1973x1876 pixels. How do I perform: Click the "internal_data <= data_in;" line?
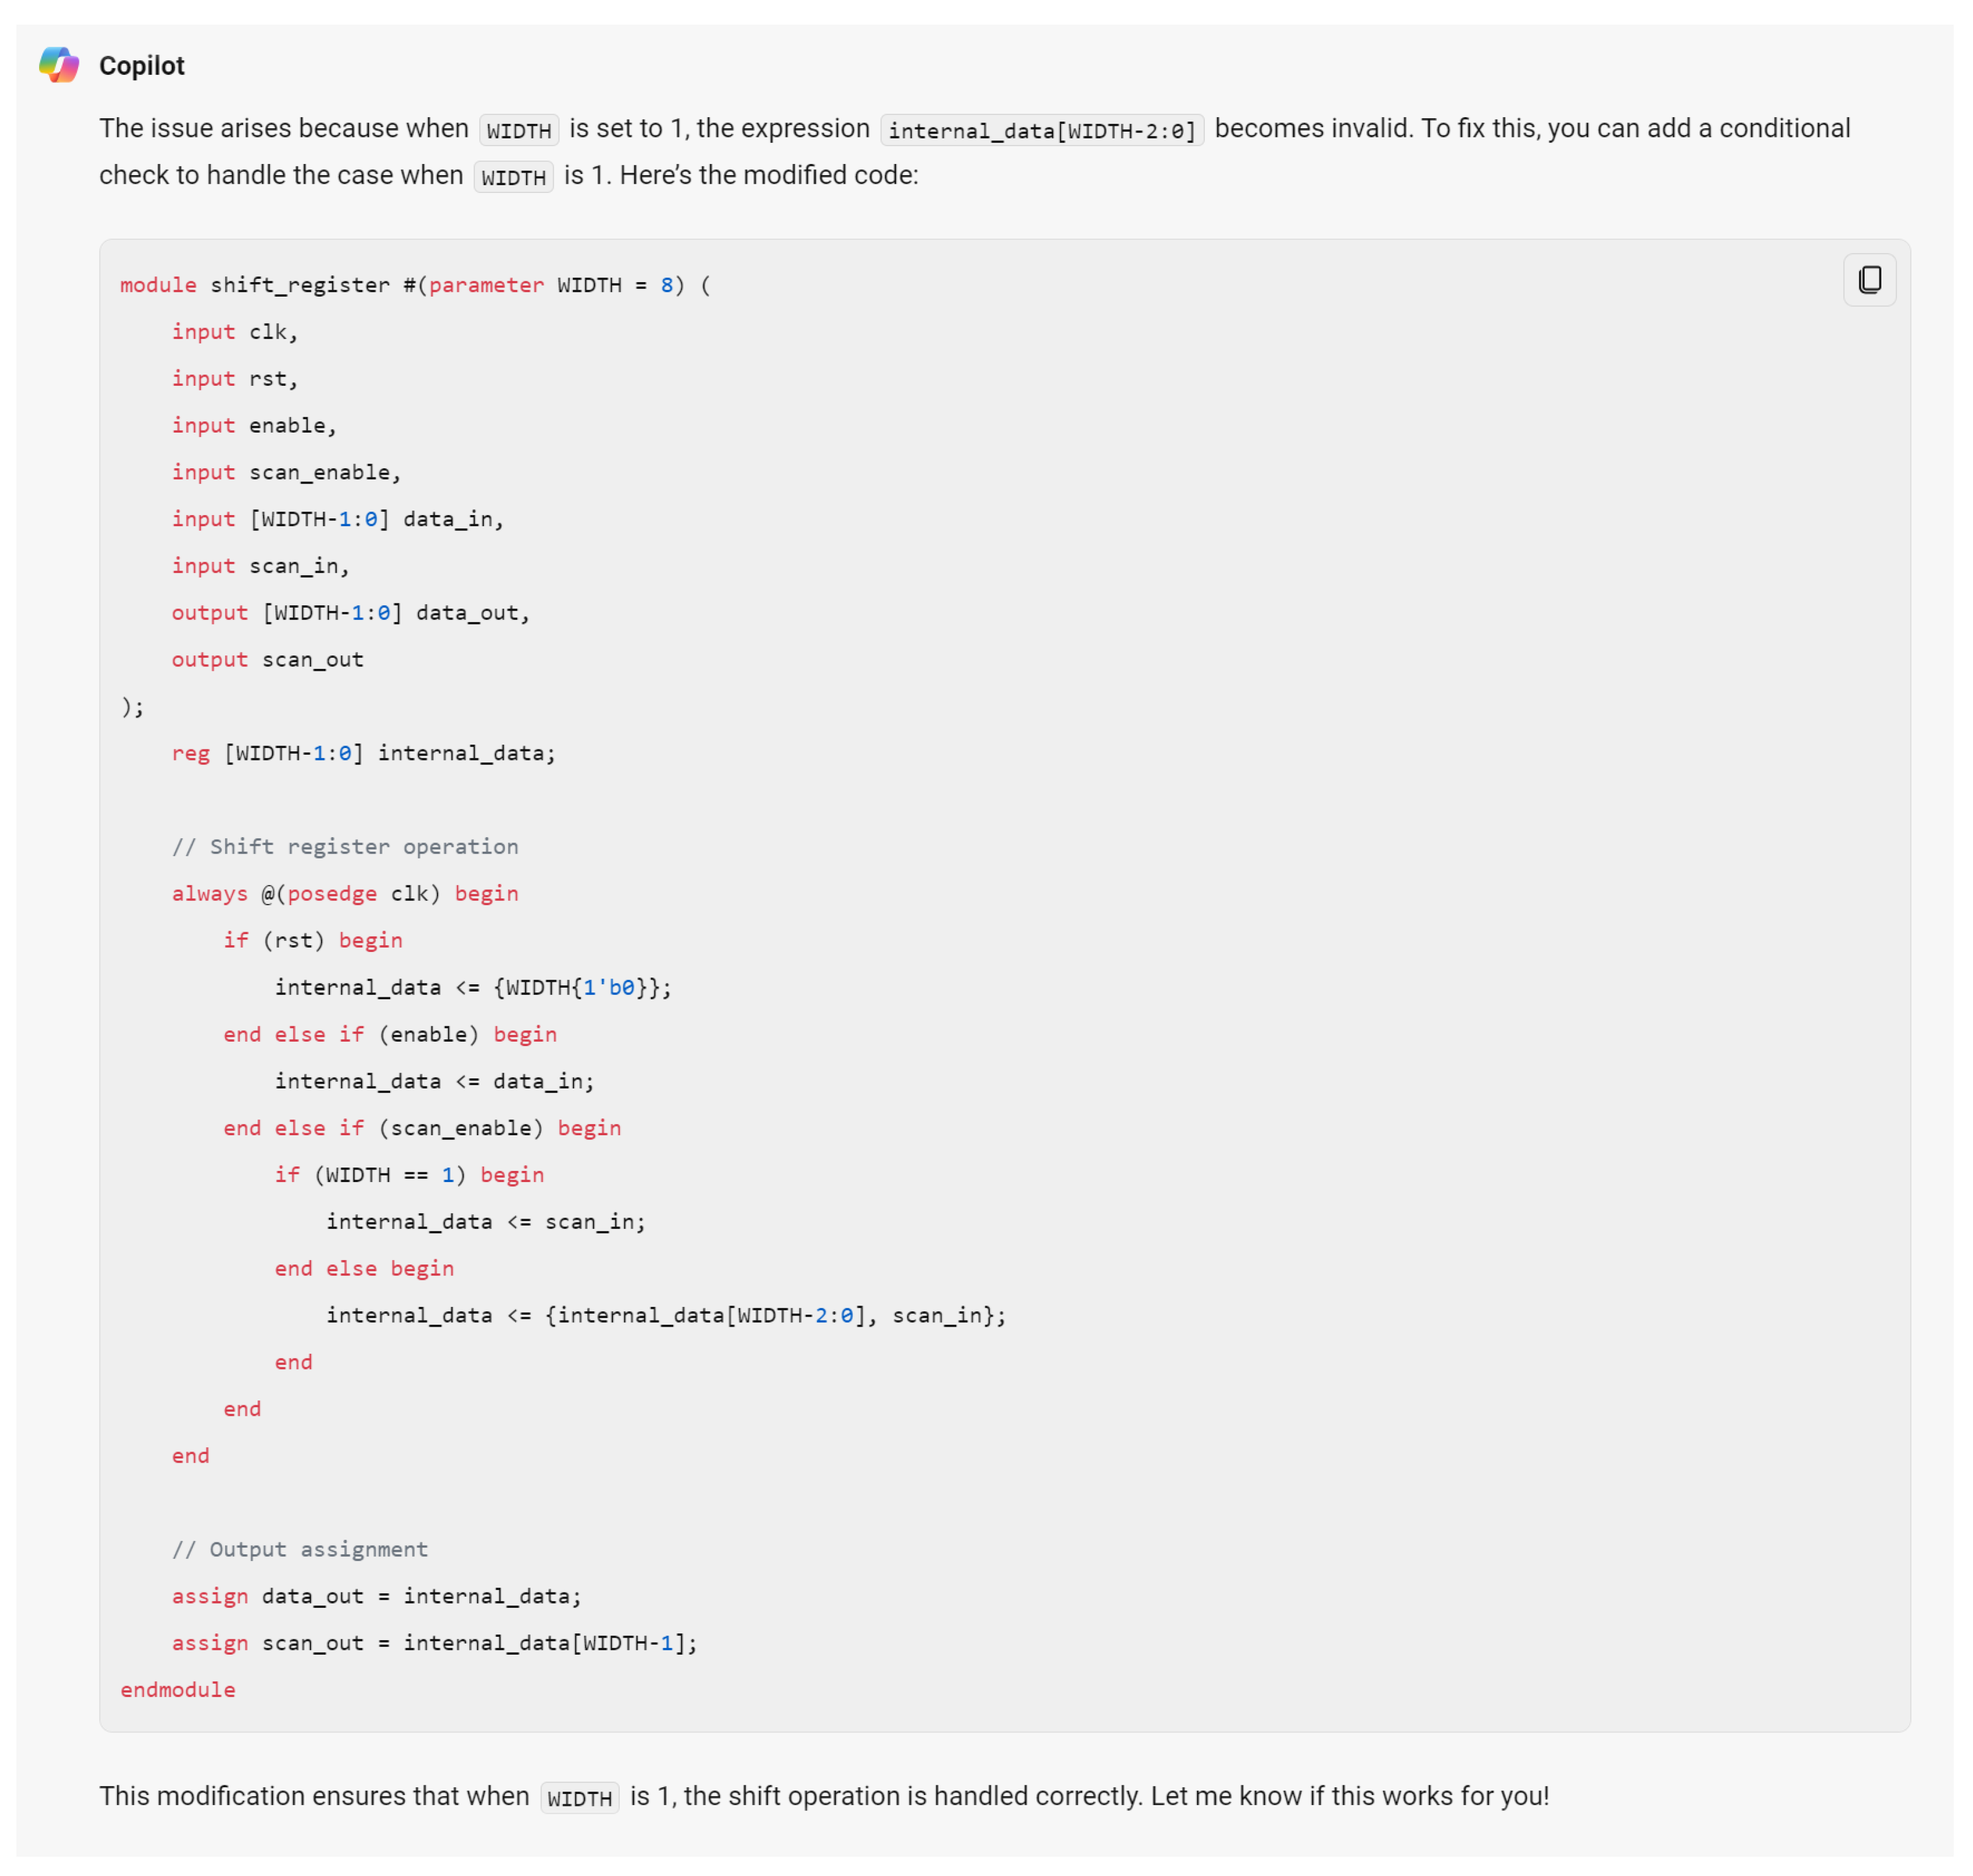(x=434, y=1081)
